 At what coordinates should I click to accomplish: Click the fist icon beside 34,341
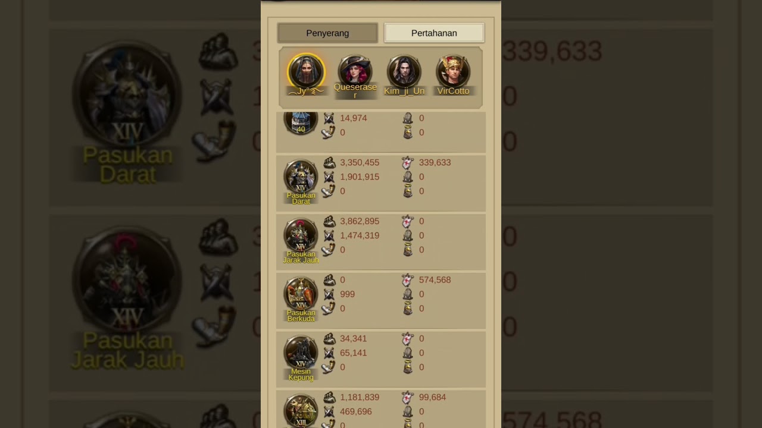coord(329,339)
